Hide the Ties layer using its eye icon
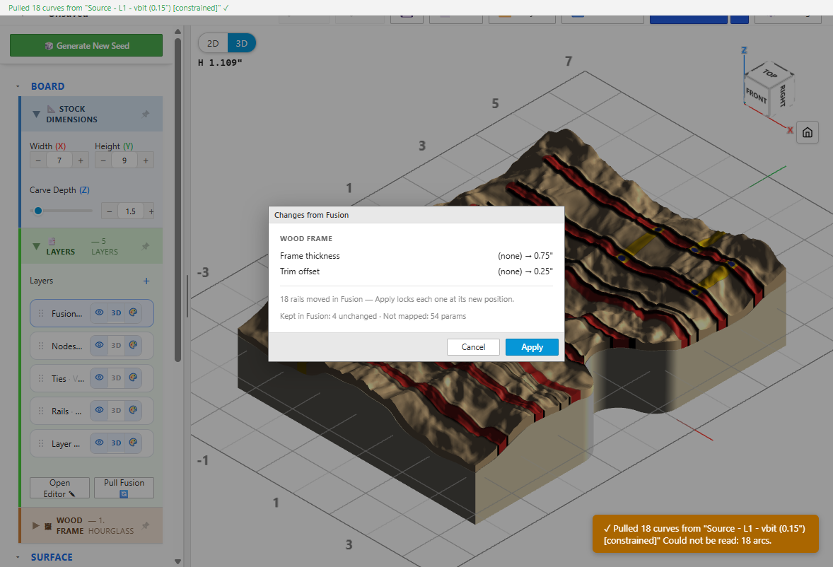 click(x=99, y=378)
